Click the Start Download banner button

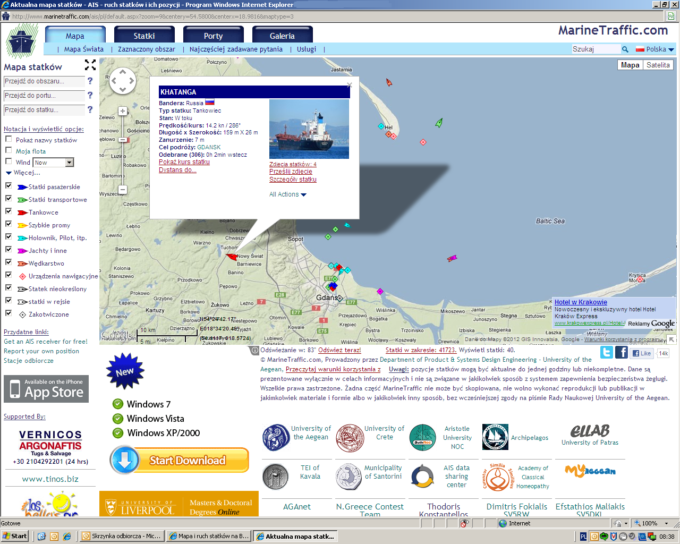point(180,460)
